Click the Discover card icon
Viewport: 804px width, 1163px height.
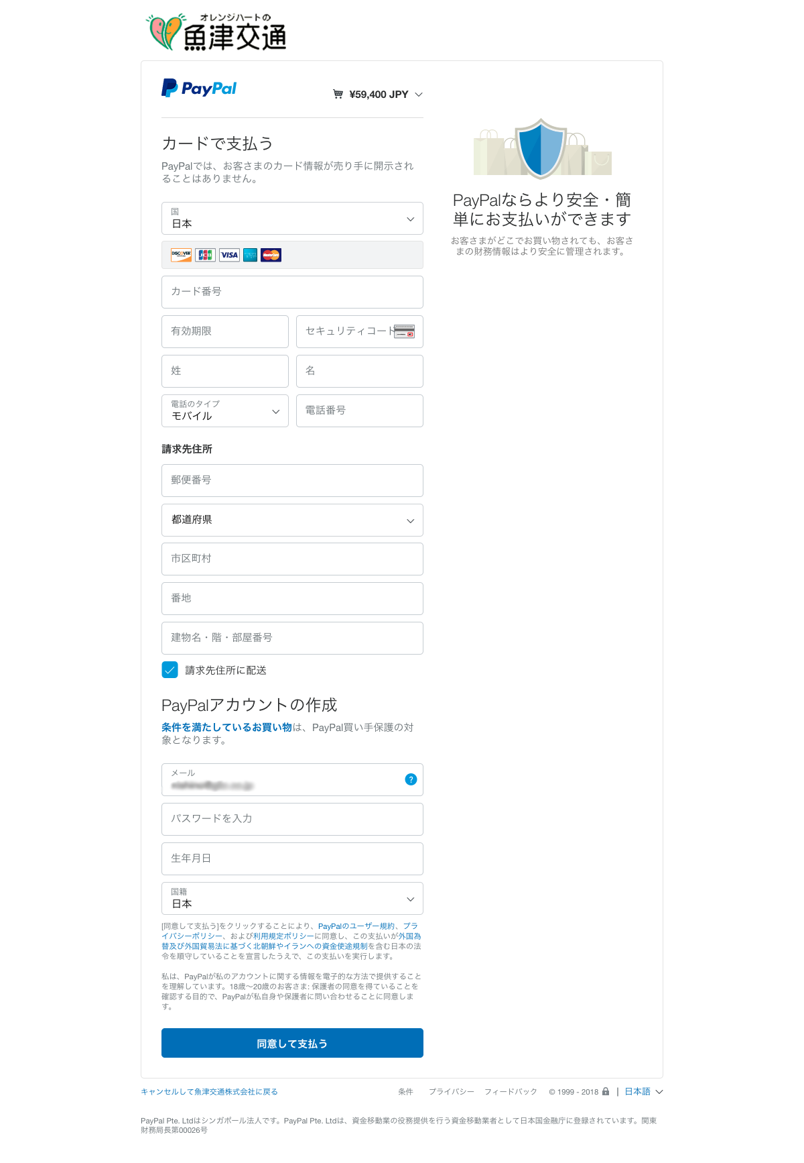click(181, 255)
